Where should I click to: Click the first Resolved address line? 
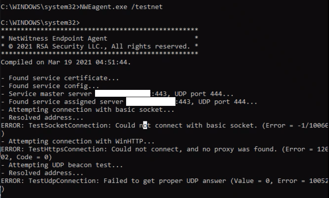click(42, 118)
